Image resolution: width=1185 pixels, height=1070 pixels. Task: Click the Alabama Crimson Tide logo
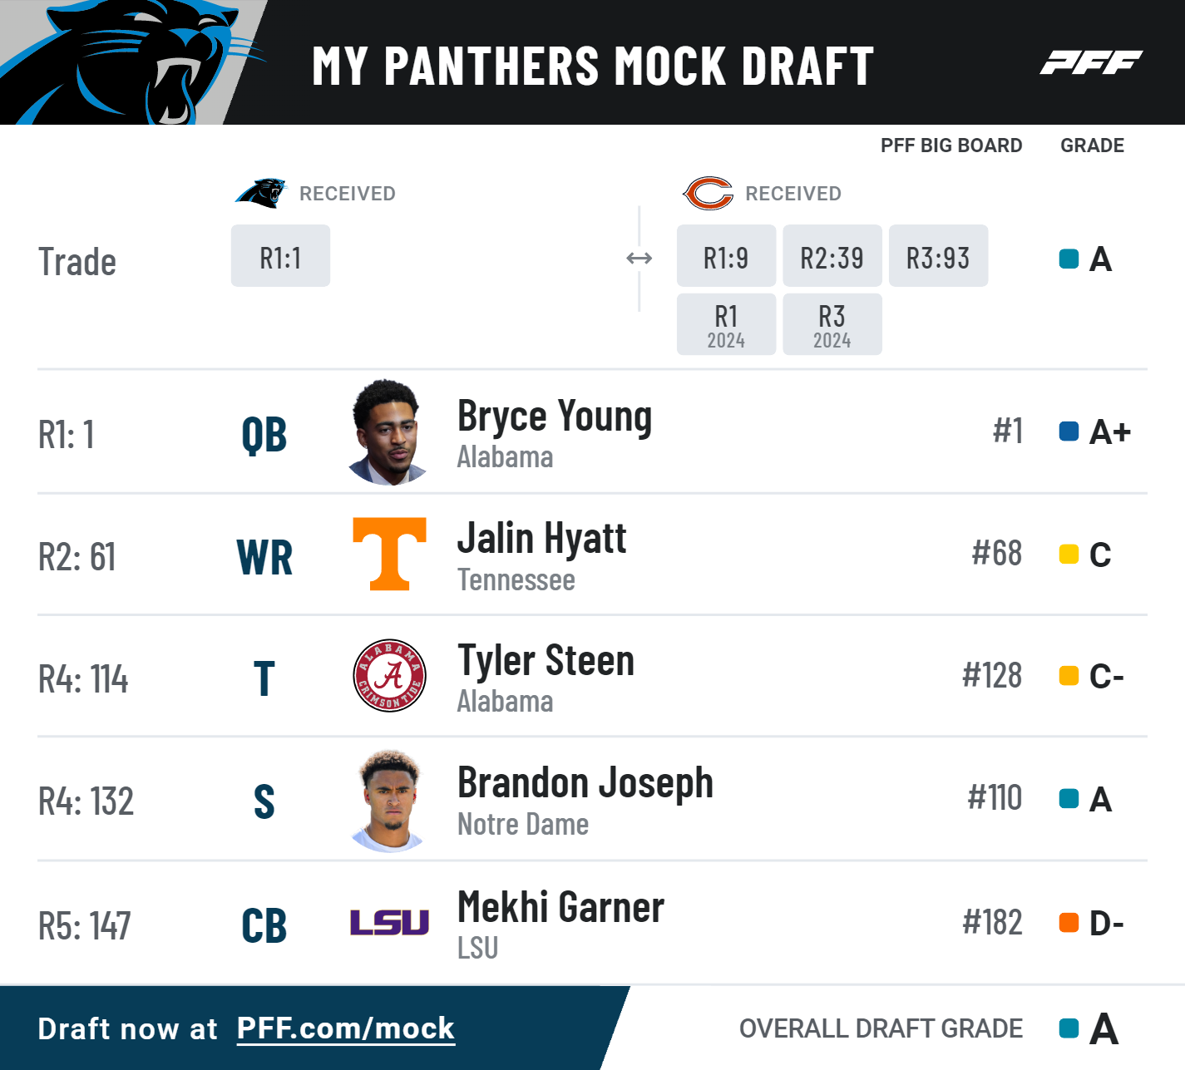(x=389, y=675)
